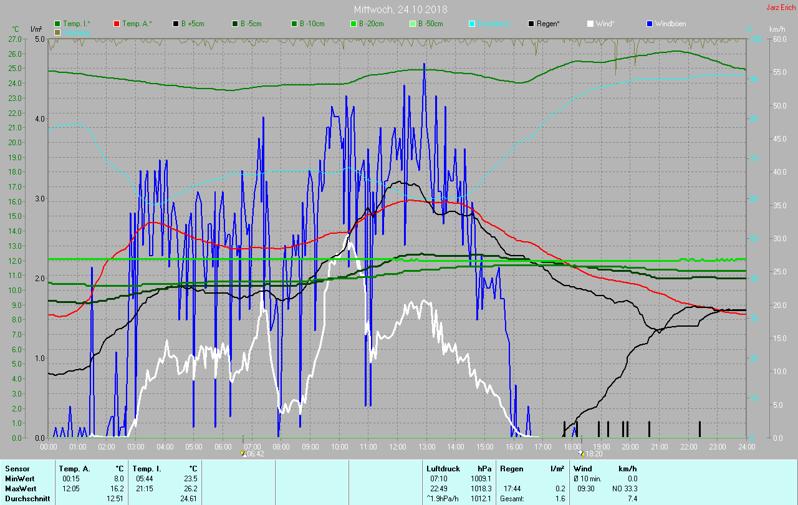Select the B -5cm legend square
798x505 pixels.
click(x=235, y=24)
